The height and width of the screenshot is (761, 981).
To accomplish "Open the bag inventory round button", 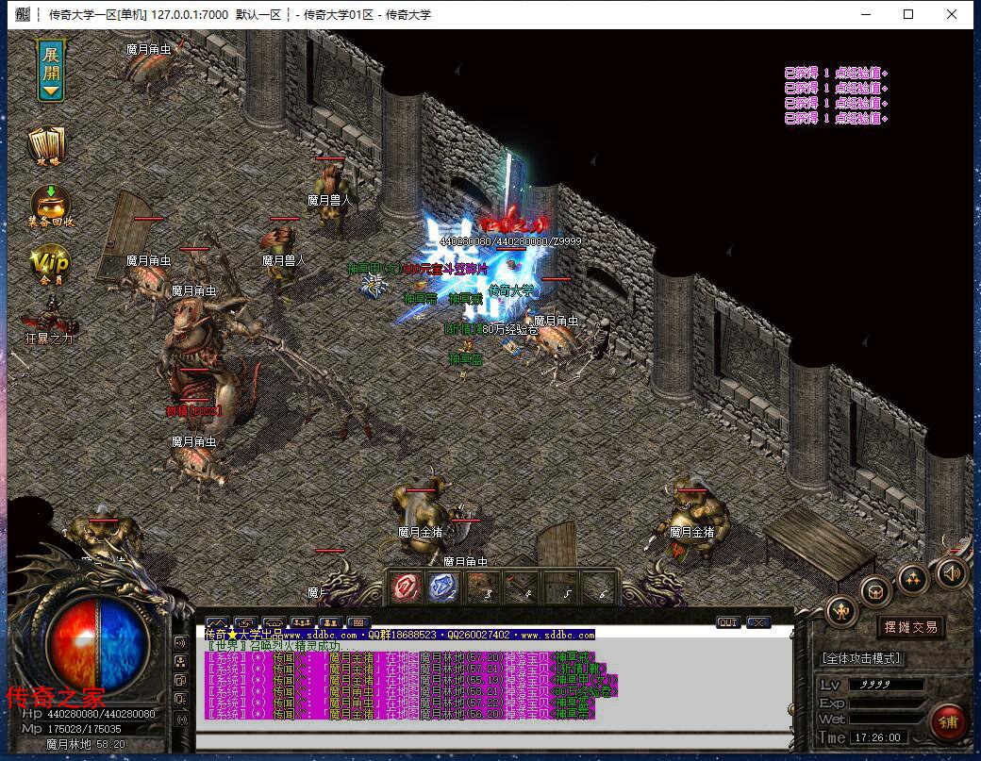I will (875, 591).
